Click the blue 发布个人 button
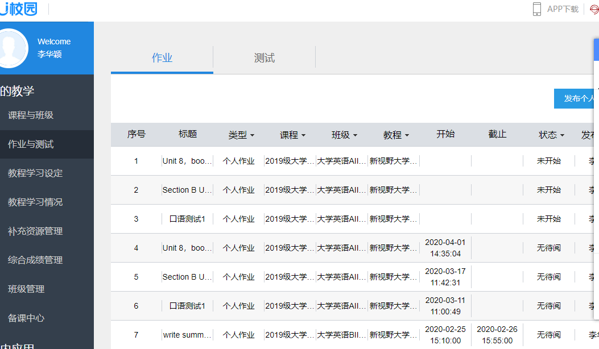Screen dimensions: 599x349 (576, 99)
